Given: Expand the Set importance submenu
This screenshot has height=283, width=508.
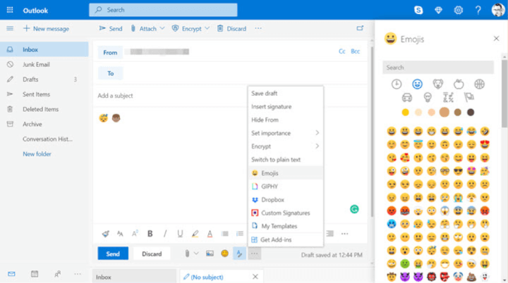Looking at the screenshot, I should 317,133.
